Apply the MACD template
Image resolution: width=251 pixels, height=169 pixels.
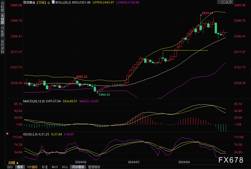[x=55, y=167]
